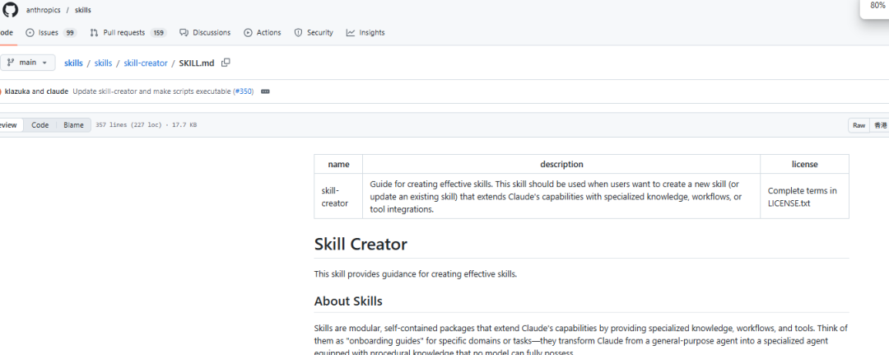Open the Raw file view button

(859, 125)
